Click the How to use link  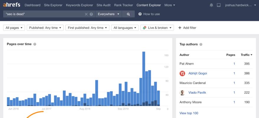point(151,14)
